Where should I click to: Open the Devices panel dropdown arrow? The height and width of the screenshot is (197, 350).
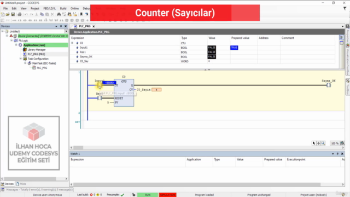tap(56, 26)
